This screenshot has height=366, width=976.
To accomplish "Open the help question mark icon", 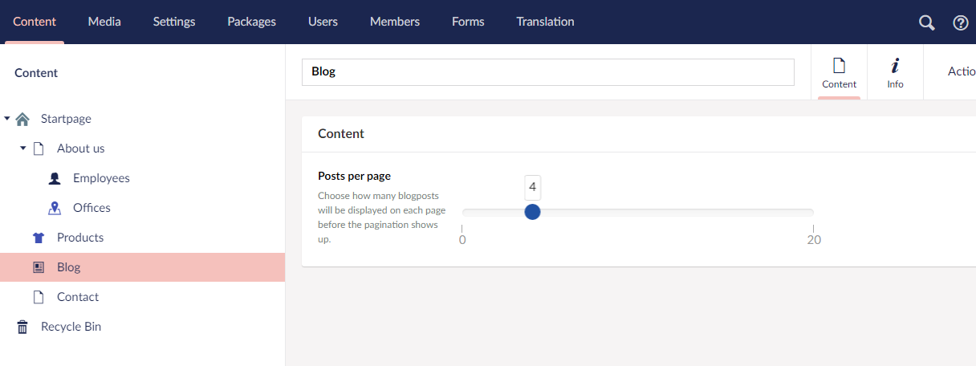I will (x=961, y=22).
